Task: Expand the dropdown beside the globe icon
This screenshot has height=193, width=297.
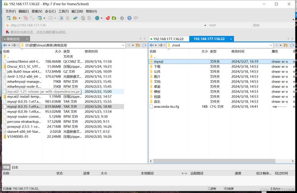Action: [x=102, y=18]
